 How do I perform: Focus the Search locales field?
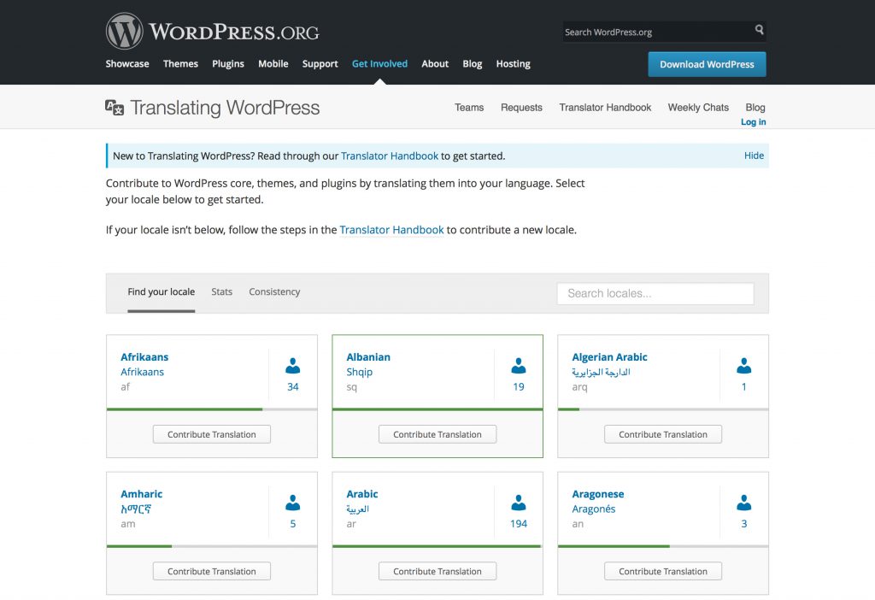point(655,293)
